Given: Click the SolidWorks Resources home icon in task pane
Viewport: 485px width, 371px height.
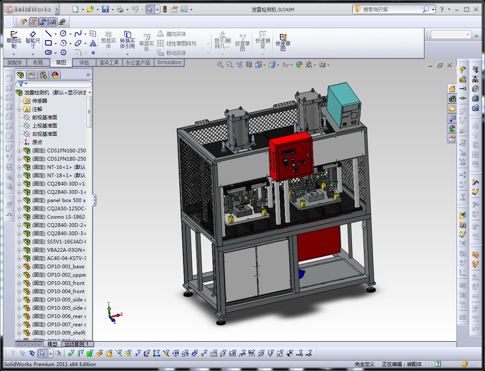Looking at the screenshot, I should 452,89.
